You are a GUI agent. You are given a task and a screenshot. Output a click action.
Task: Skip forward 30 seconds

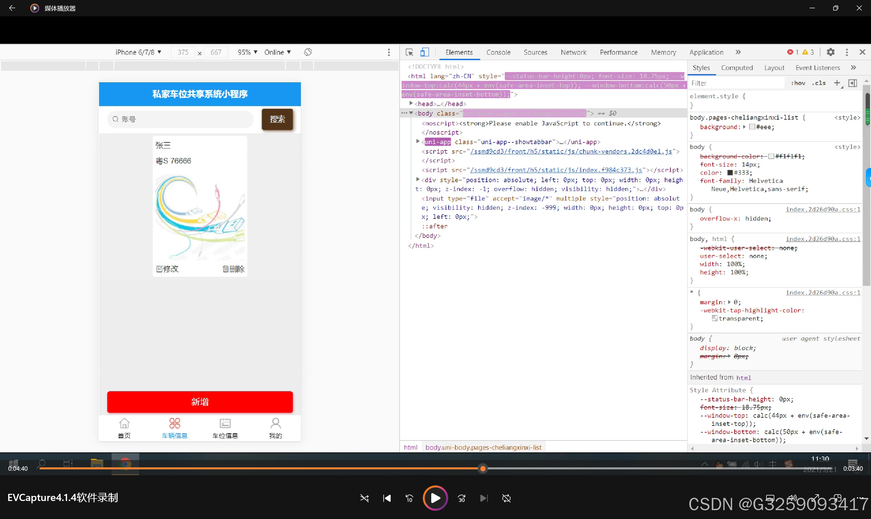coord(462,498)
